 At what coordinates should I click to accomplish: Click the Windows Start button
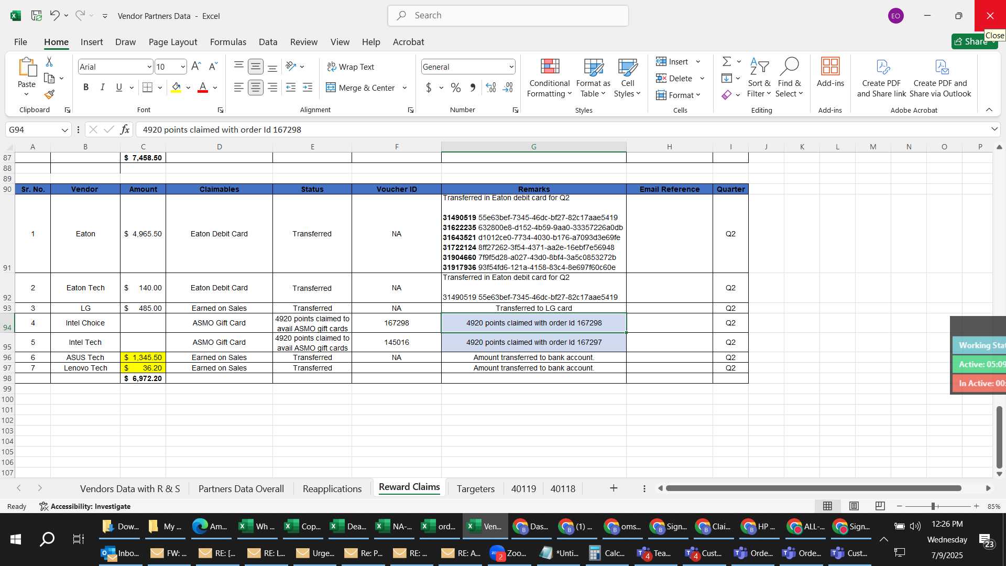click(16, 539)
